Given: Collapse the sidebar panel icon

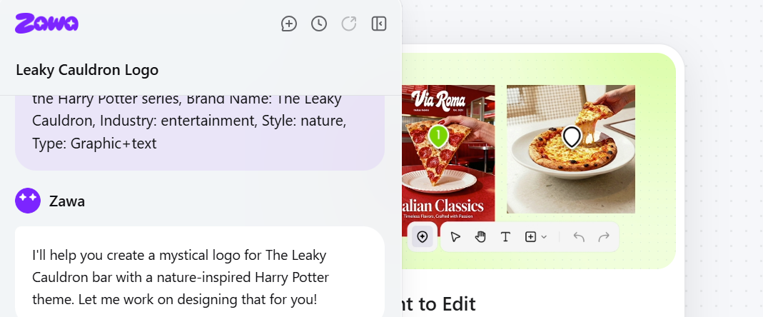Looking at the screenshot, I should 378,24.
